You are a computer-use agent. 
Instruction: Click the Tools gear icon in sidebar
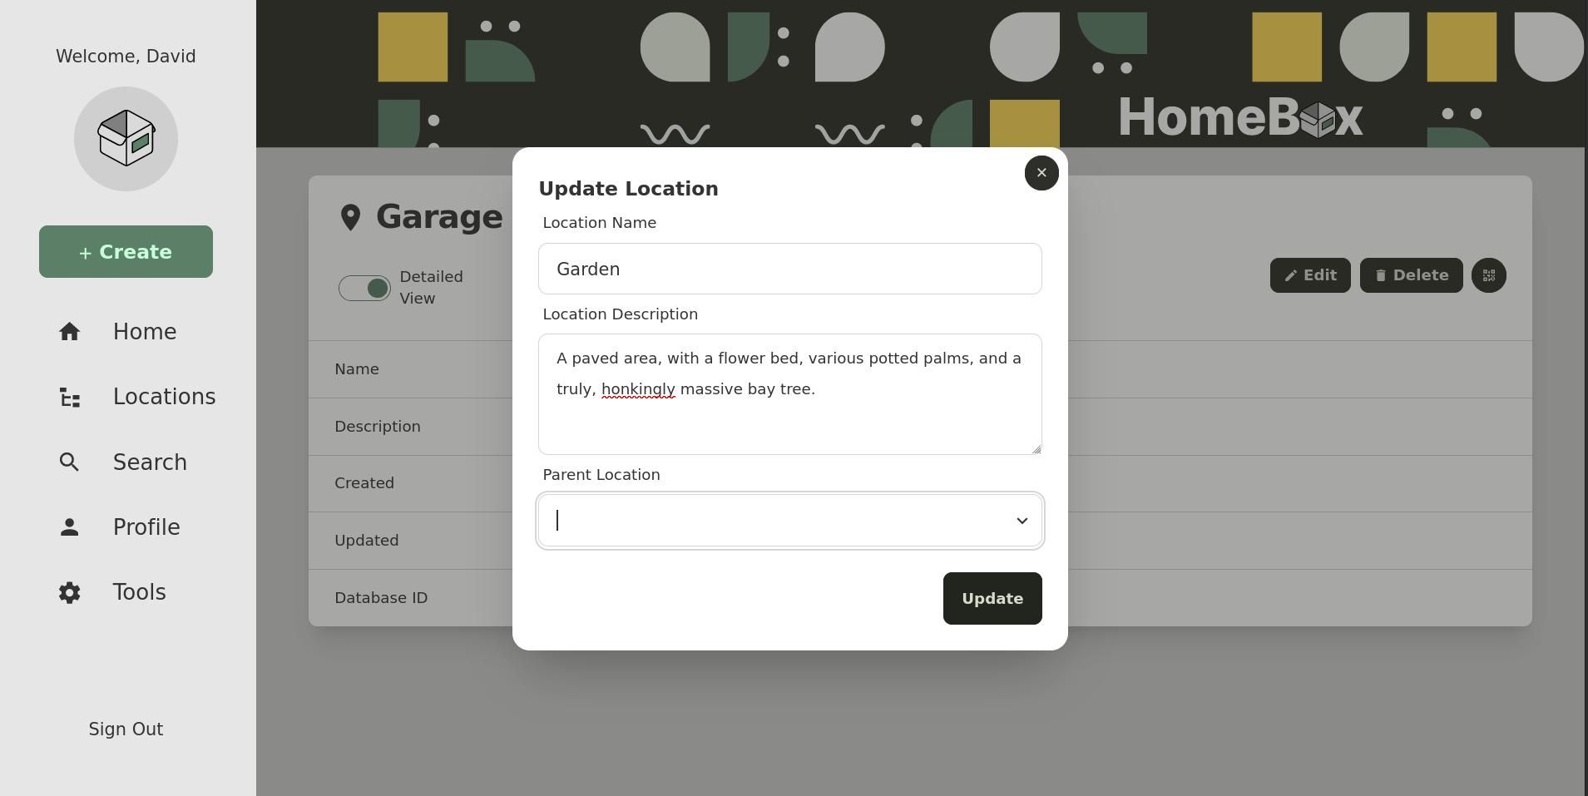70,592
